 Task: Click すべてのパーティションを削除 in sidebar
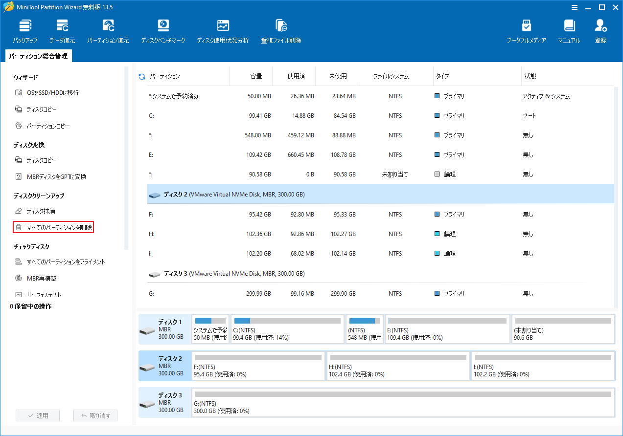[59, 228]
